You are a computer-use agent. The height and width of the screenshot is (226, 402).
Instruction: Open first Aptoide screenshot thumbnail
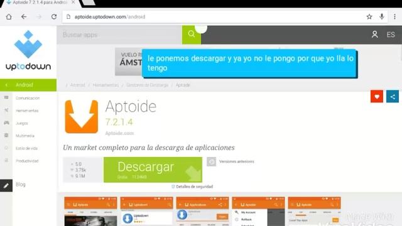click(x=90, y=212)
